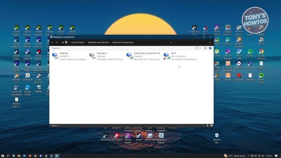Viewport: 281px width, 158px height.
Task: Open Adobe After Effects desktop shortcut
Action: [28, 66]
